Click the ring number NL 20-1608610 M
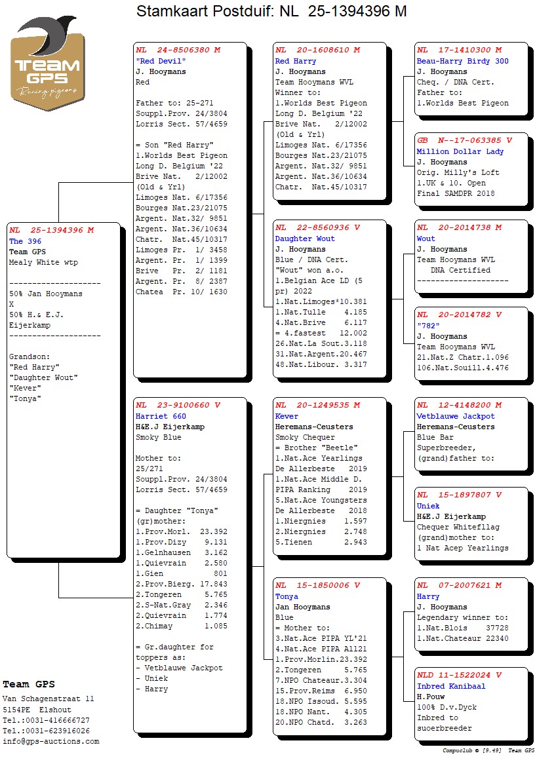Image resolution: width=535 pixels, height=768 pixels. 317,50
